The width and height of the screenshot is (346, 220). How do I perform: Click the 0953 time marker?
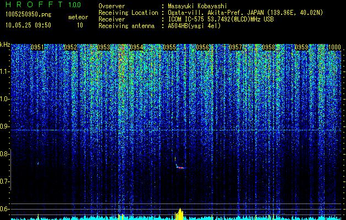tap(103, 47)
